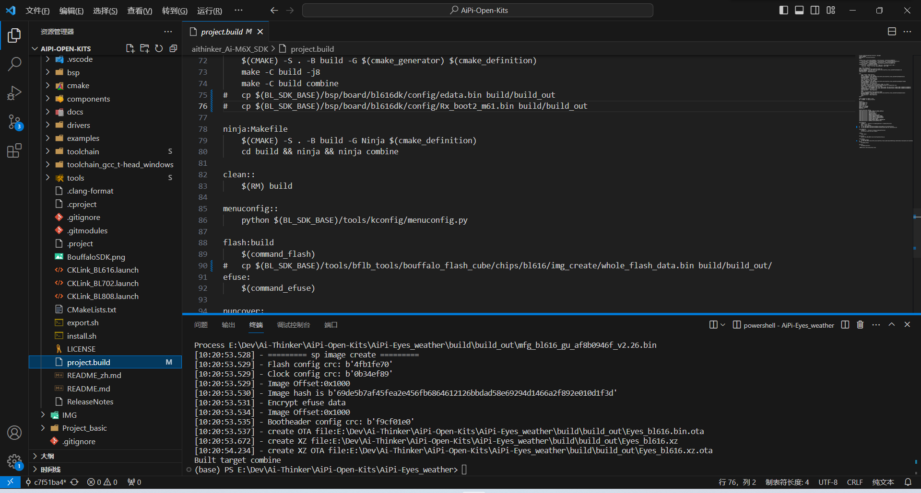Viewport: 921px width, 493px height.
Task: Open the terminal panel's more actions menu
Action: pos(876,325)
